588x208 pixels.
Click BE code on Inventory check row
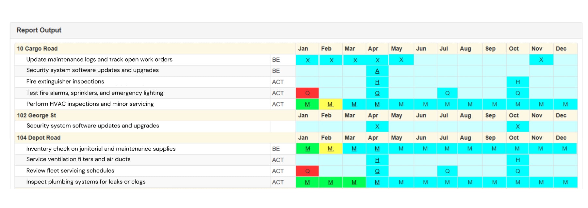[276, 149]
